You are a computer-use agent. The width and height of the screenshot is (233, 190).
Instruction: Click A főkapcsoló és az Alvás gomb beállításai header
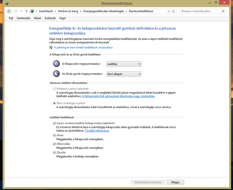(x=75, y=54)
